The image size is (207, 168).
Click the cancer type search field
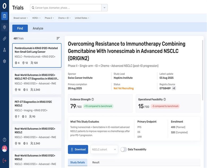pos(66,8)
